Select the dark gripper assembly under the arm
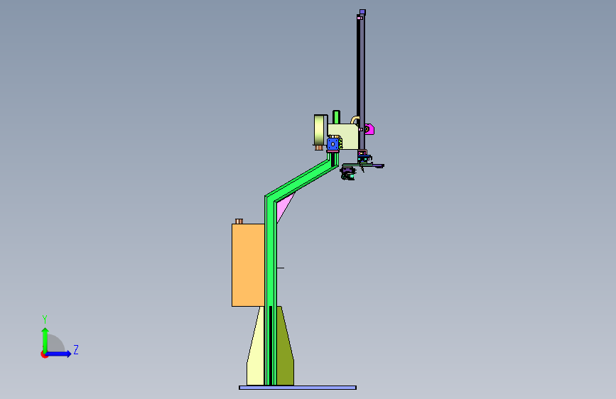Image resolution: width=616 pixels, height=399 pixels. (x=347, y=173)
